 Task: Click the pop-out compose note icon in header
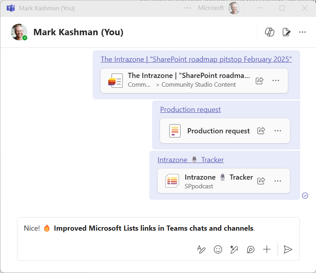286,32
